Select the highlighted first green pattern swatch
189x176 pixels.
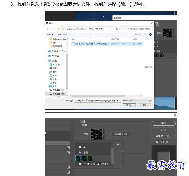click(x=78, y=158)
